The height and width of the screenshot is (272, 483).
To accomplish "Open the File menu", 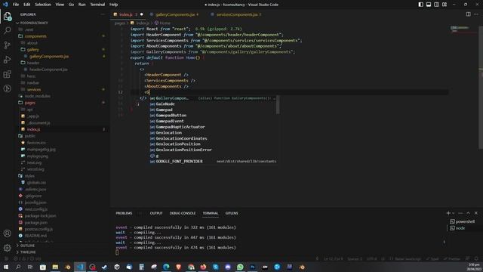I will click(x=16, y=5).
